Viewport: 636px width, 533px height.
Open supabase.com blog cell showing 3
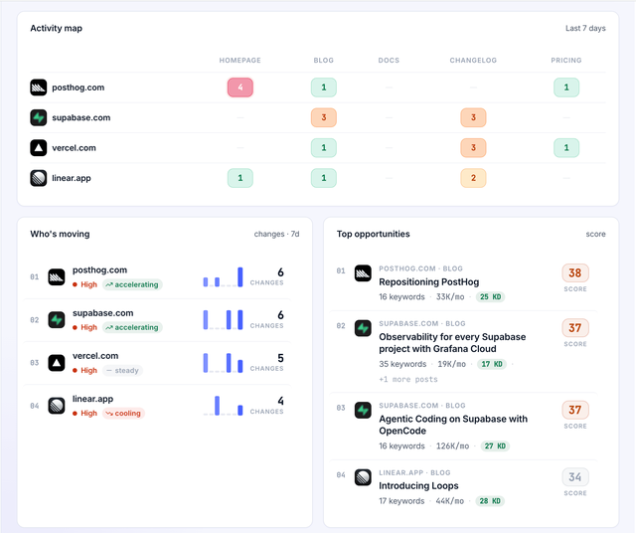point(324,117)
